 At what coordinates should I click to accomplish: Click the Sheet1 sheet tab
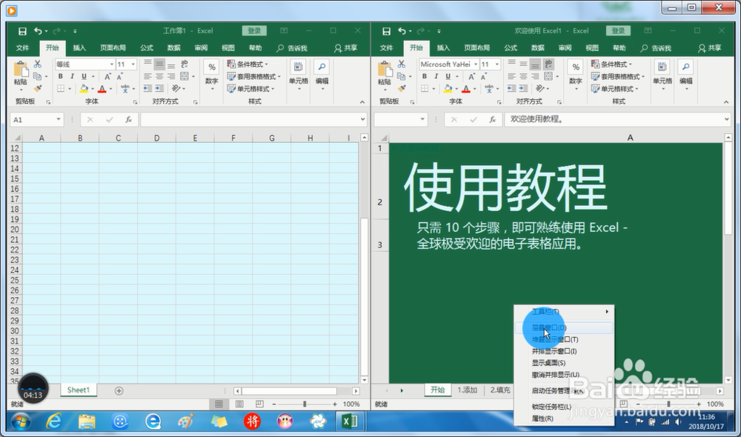78,390
